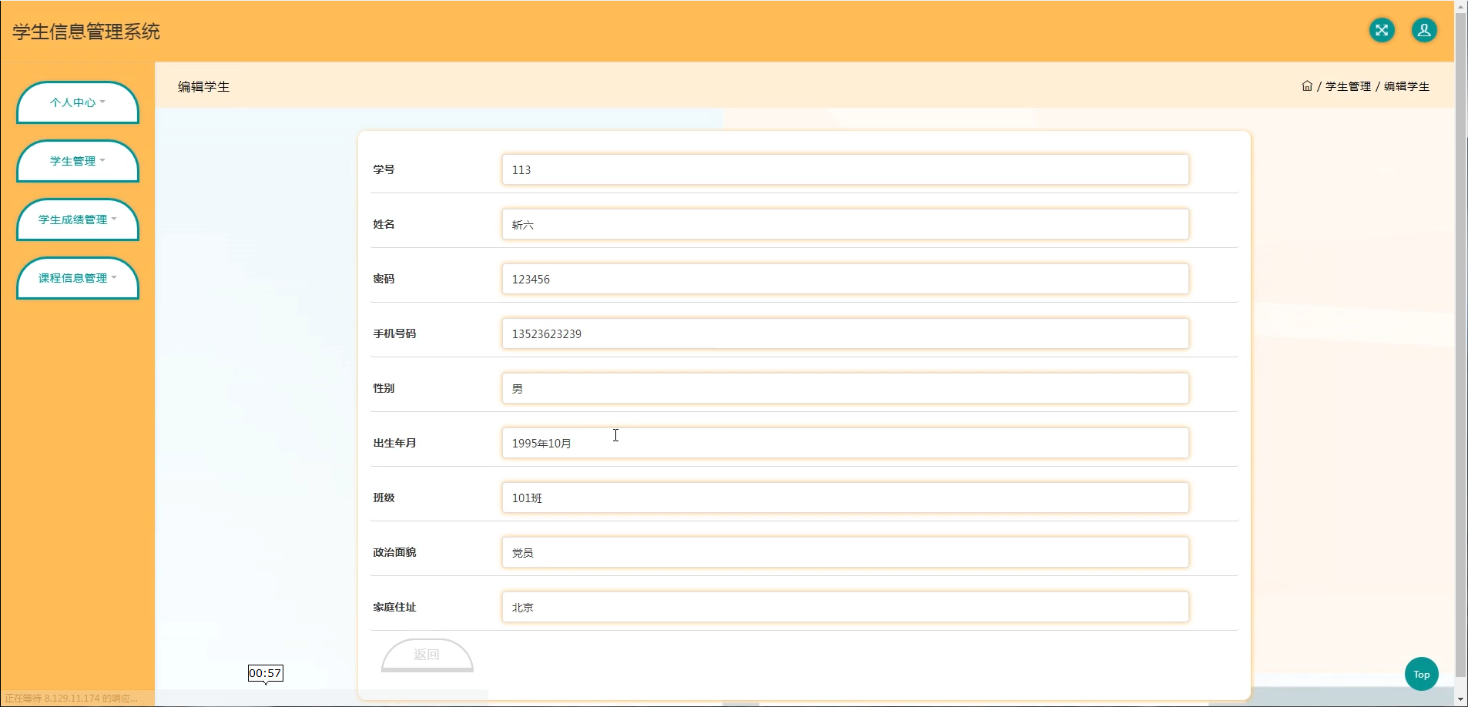Viewport: 1468px width, 707px height.
Task: Click the fullscreen toggle icon in header
Action: click(x=1382, y=30)
